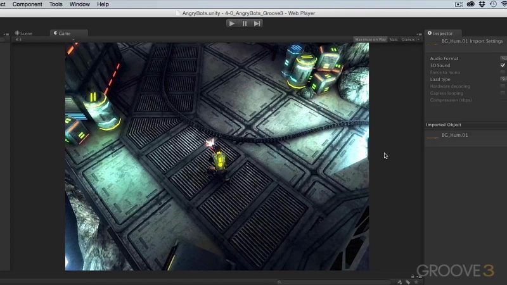Image resolution: width=507 pixels, height=285 pixels.
Task: Open the Game view panel options menu
Action: 420,34
